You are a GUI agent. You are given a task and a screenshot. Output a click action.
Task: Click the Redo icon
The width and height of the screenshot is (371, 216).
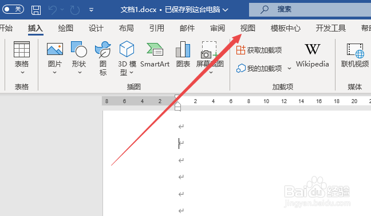(75, 10)
